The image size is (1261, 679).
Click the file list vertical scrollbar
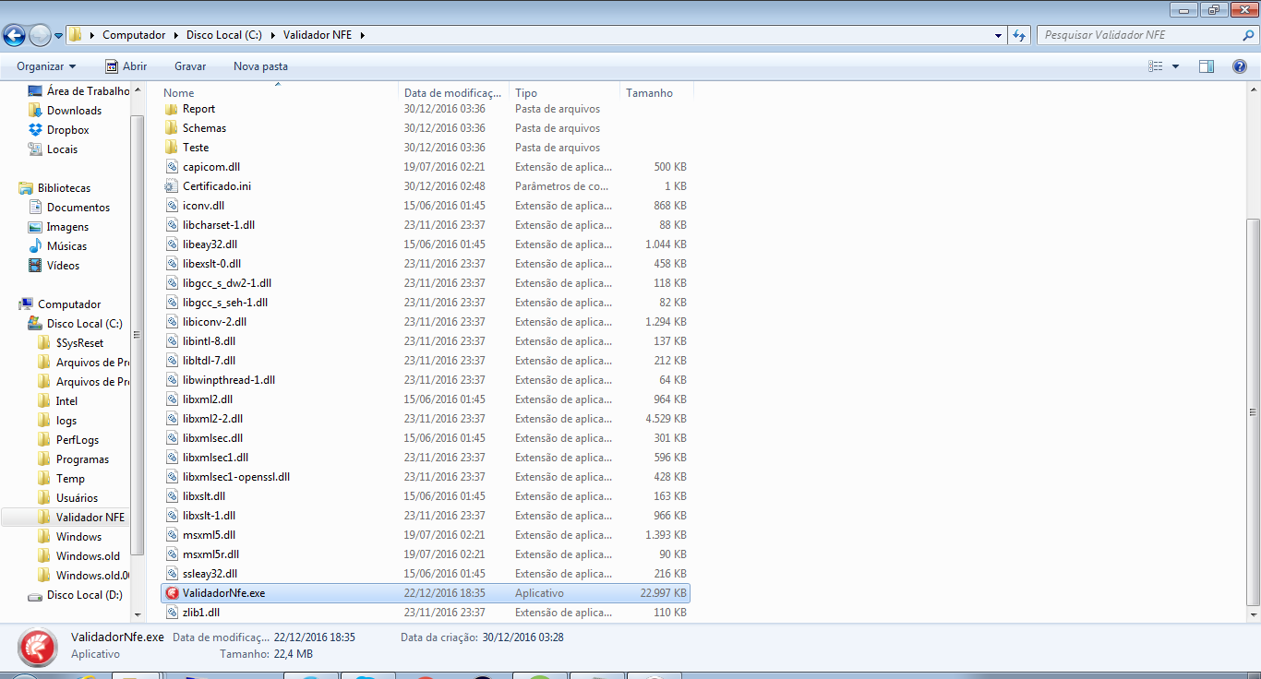(1253, 411)
